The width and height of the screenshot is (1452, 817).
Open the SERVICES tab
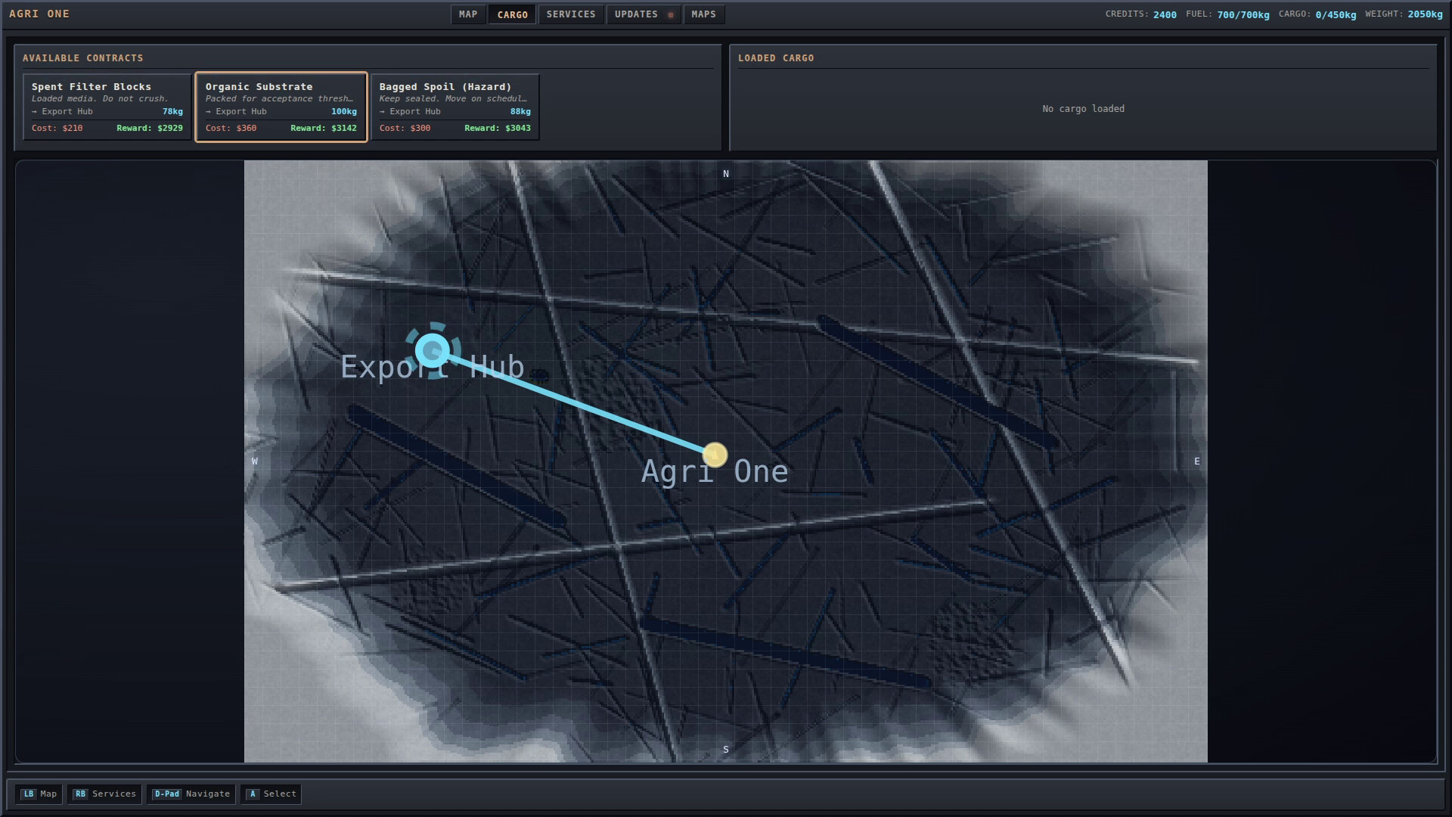click(x=571, y=14)
